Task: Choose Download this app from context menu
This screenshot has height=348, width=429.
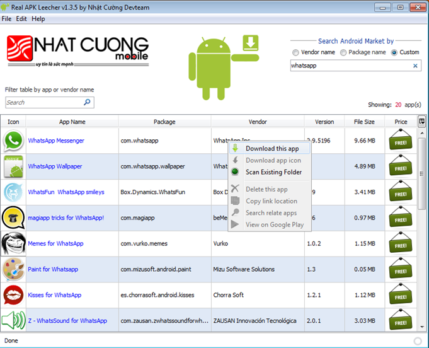Action: 270,148
